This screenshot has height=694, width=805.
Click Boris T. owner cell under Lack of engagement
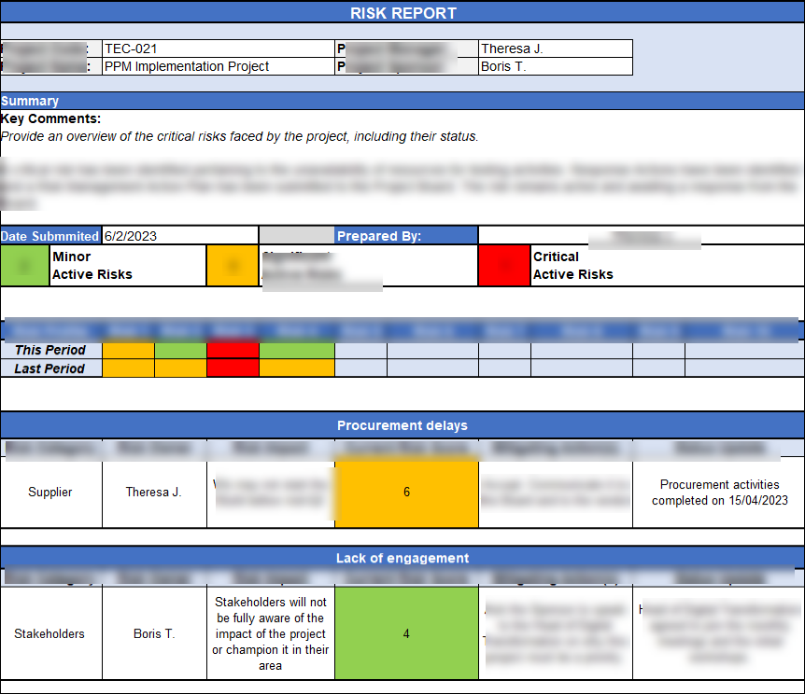[154, 632]
